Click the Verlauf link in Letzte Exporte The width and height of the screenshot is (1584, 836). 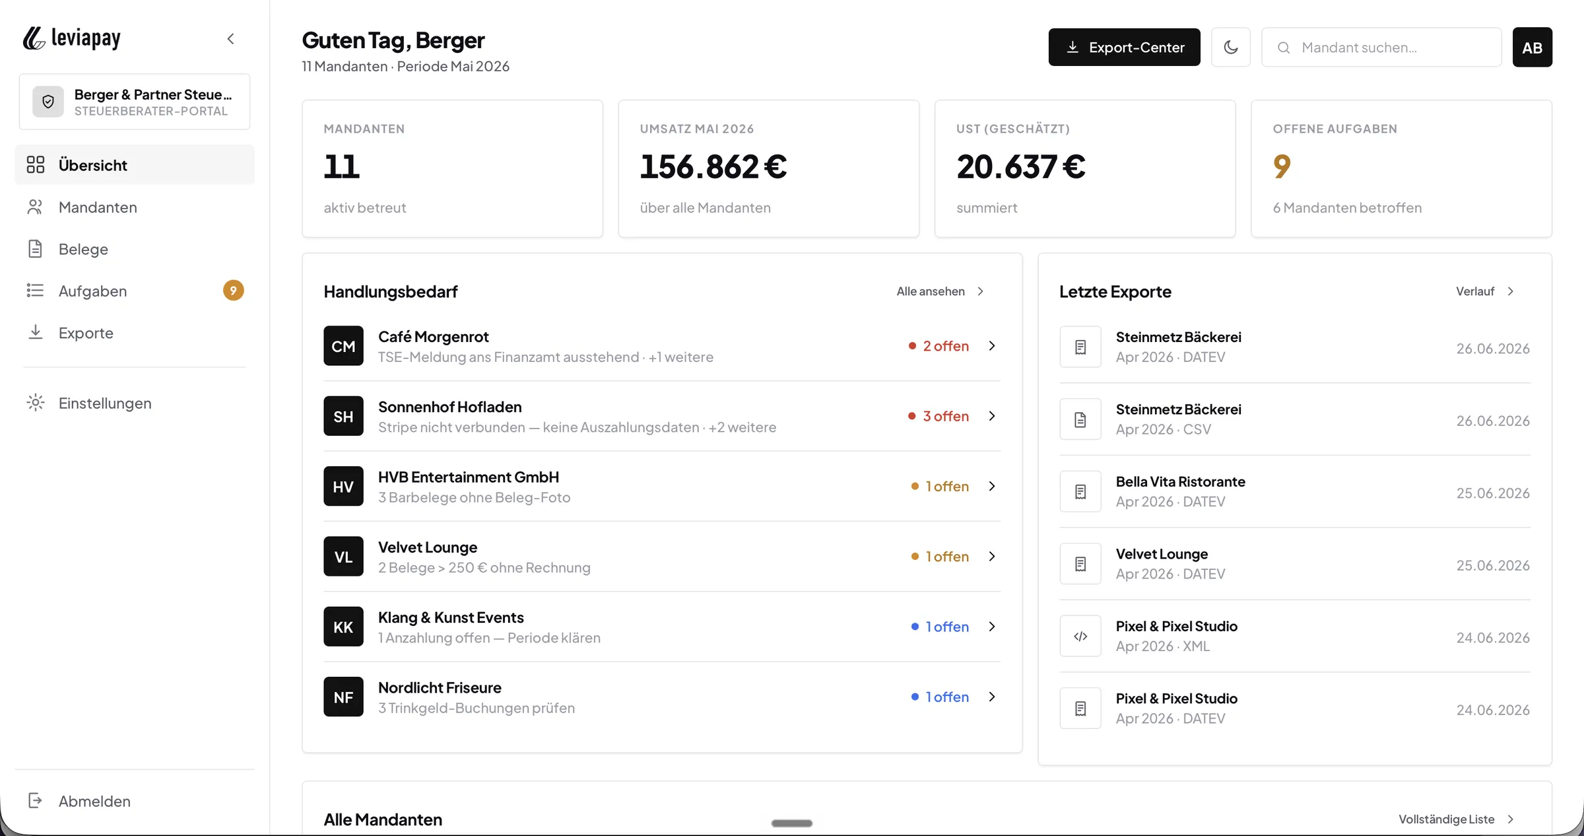tap(1485, 291)
